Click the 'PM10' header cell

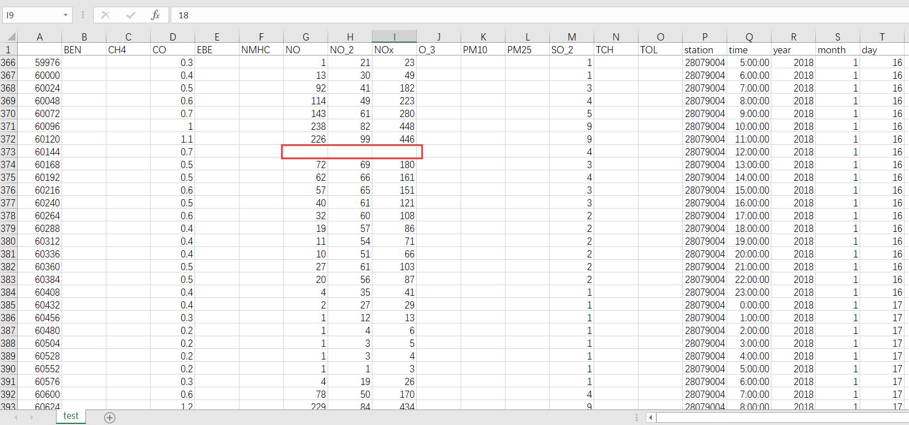tap(483, 50)
